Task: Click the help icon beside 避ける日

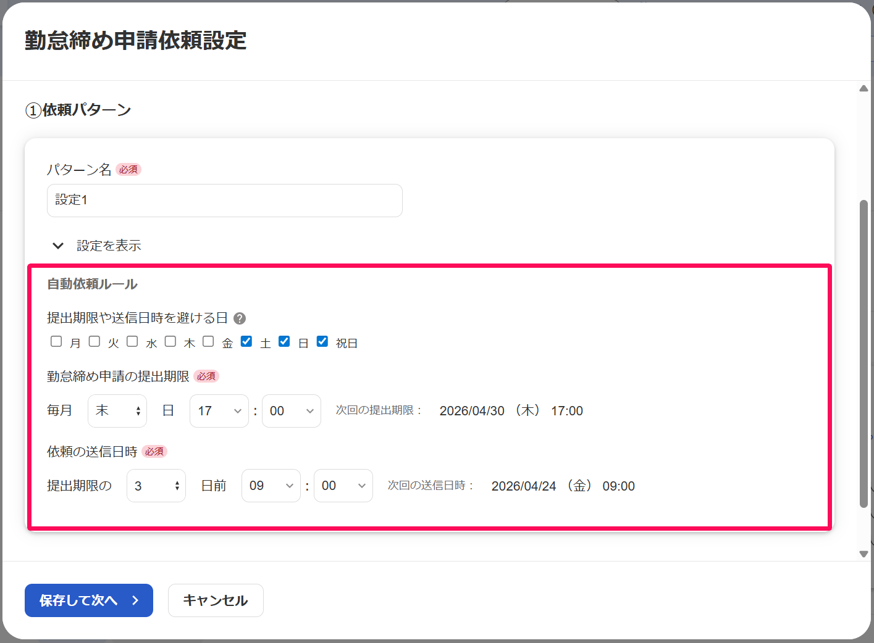Action: (240, 318)
